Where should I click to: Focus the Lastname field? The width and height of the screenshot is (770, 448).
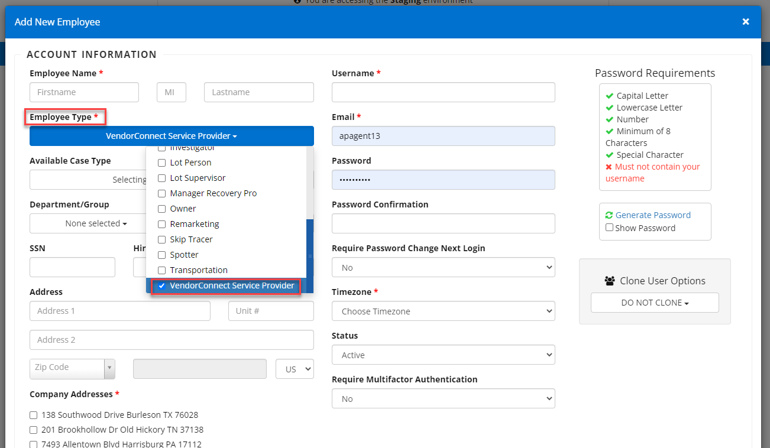coord(259,92)
